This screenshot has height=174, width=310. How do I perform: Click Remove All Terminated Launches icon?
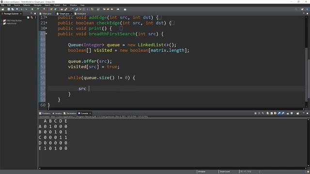[263, 113]
